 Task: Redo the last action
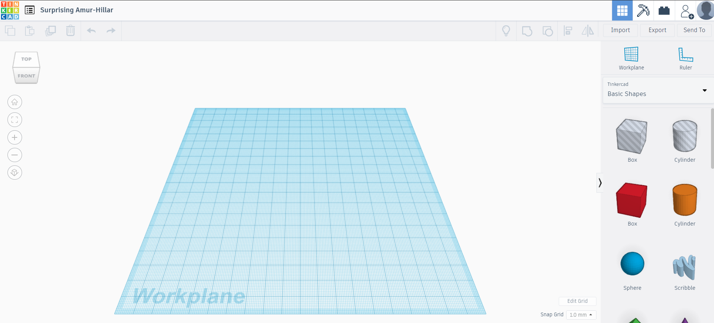(x=111, y=31)
